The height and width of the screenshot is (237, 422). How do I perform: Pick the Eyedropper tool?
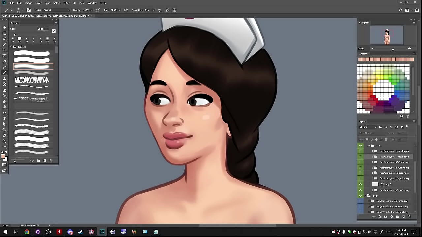(x=4, y=62)
